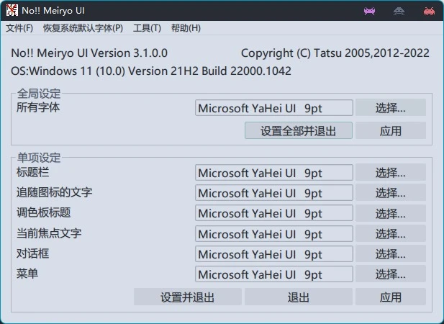Image resolution: width=444 pixels, height=324 pixels.
Task: Choose font for 当前焦点文字 via 选择...
Action: 391,234
